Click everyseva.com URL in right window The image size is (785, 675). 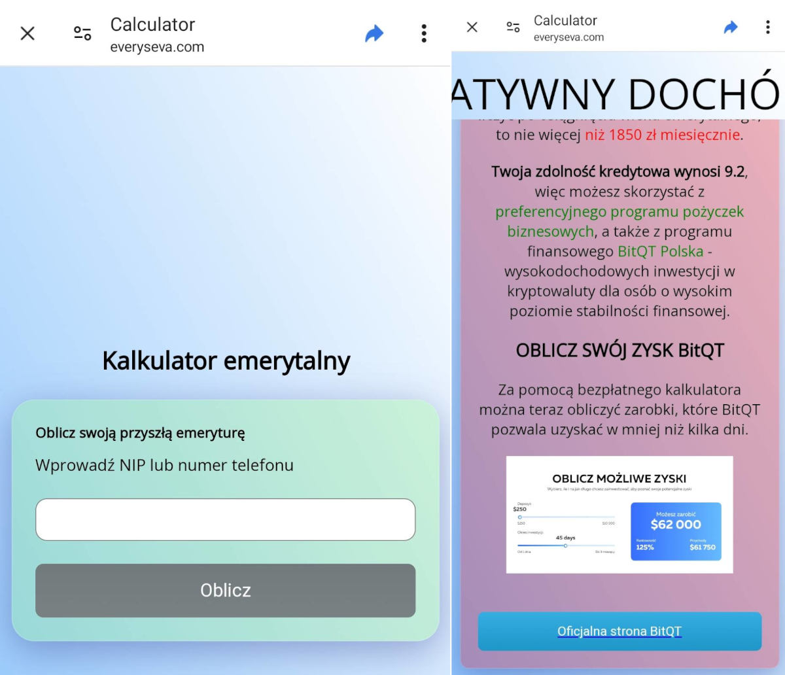568,37
